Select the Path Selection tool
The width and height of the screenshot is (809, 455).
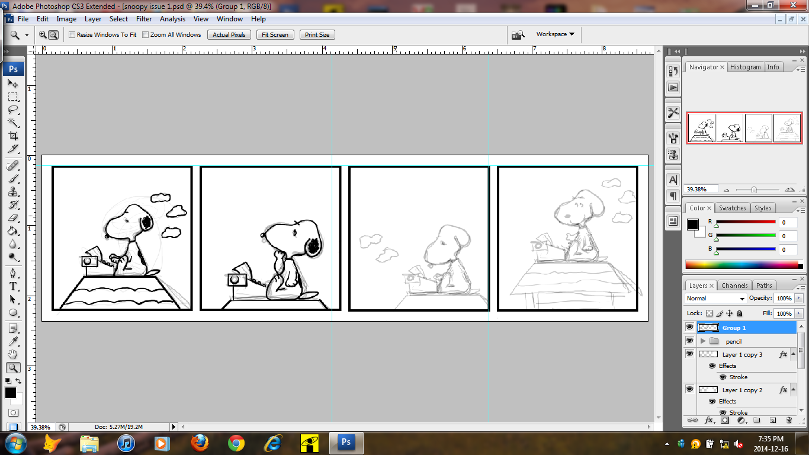pos(13,299)
